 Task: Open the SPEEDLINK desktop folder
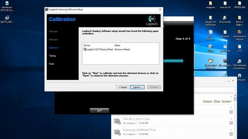[239, 5]
